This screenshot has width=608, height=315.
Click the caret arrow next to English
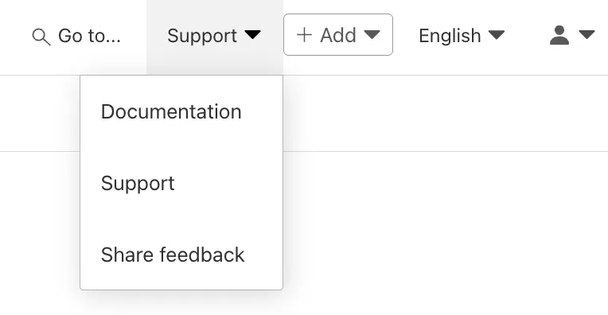coord(497,35)
